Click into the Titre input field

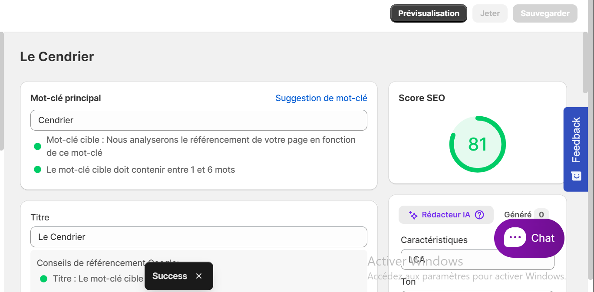coord(199,237)
